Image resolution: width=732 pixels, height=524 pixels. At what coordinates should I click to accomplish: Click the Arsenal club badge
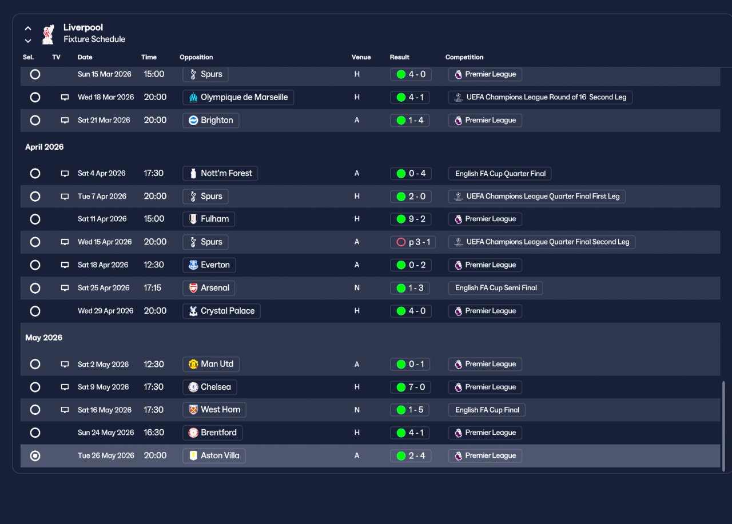pos(193,288)
